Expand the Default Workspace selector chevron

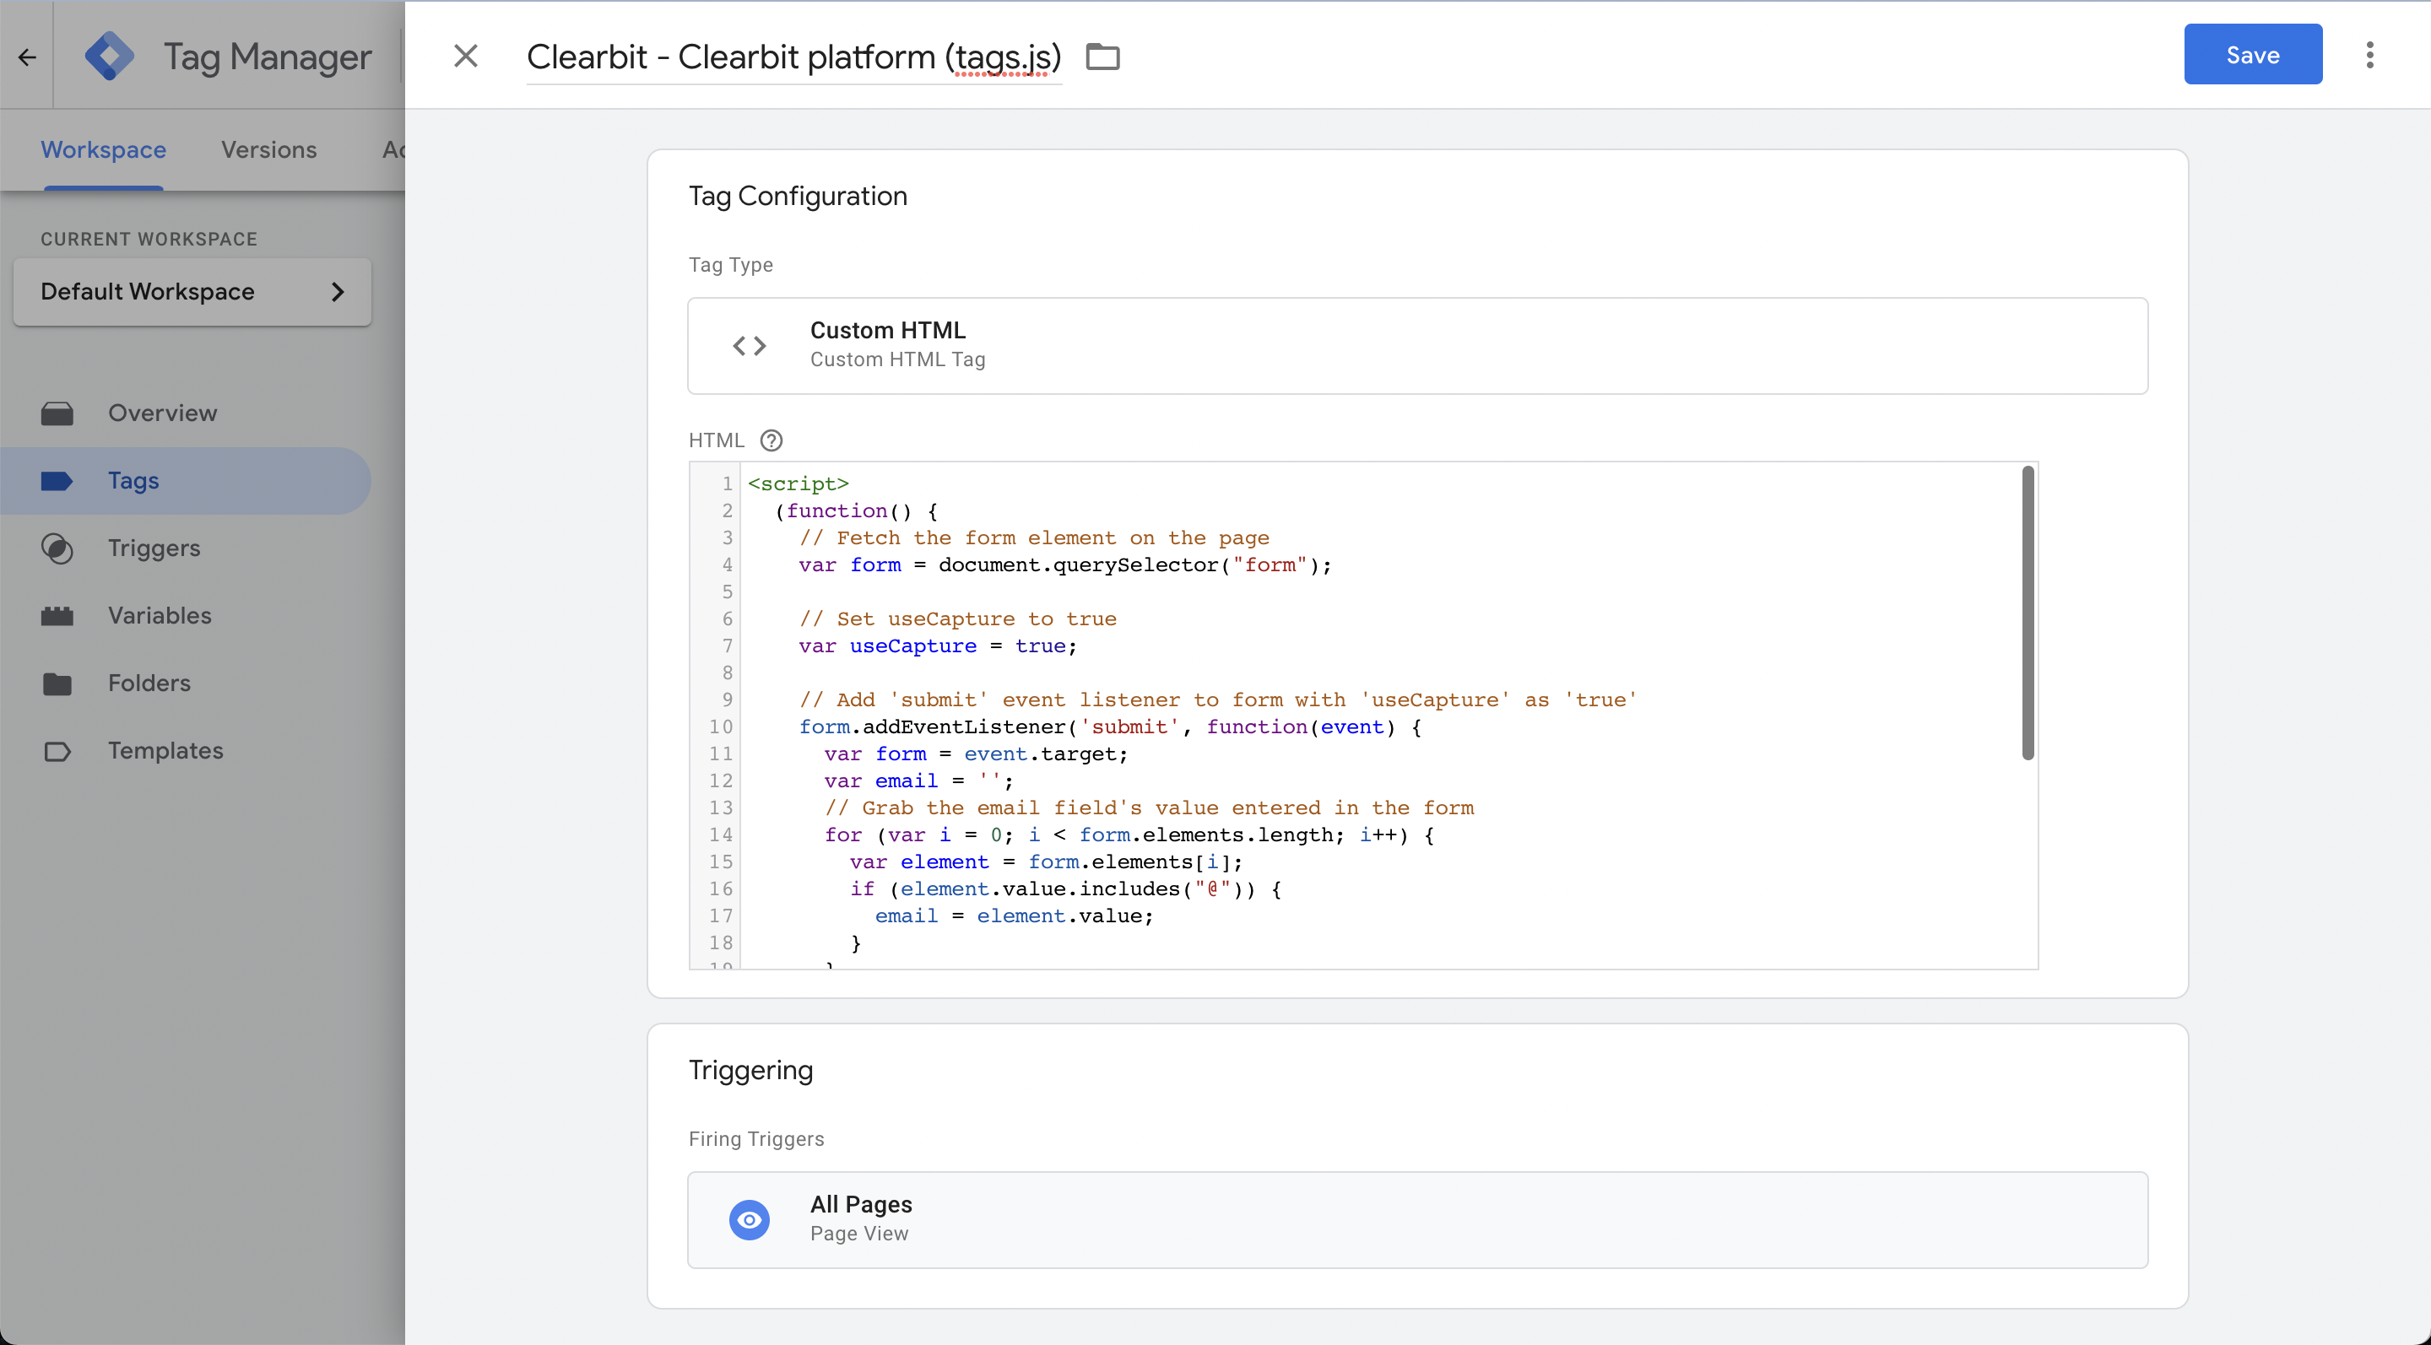[x=338, y=291]
